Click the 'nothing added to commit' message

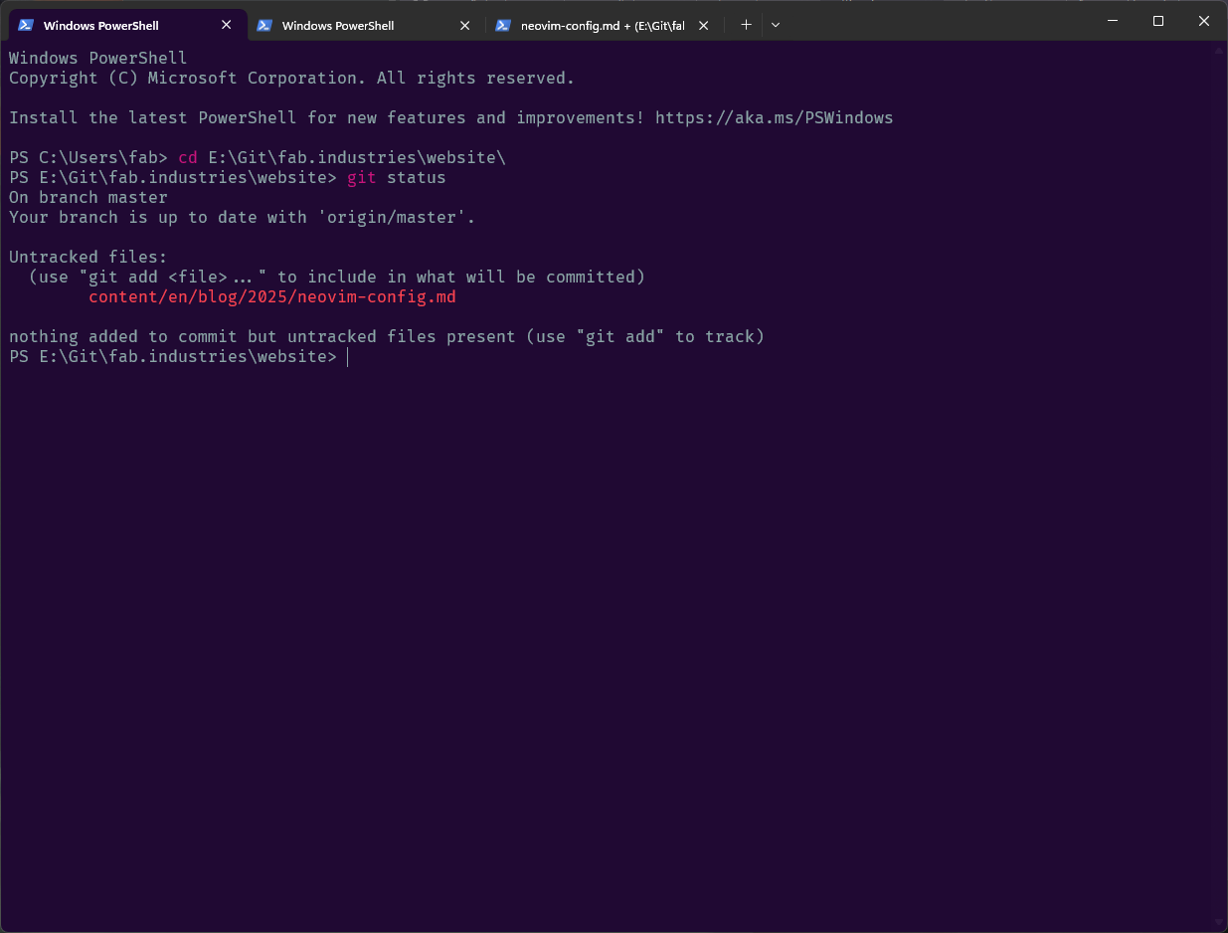[387, 337]
